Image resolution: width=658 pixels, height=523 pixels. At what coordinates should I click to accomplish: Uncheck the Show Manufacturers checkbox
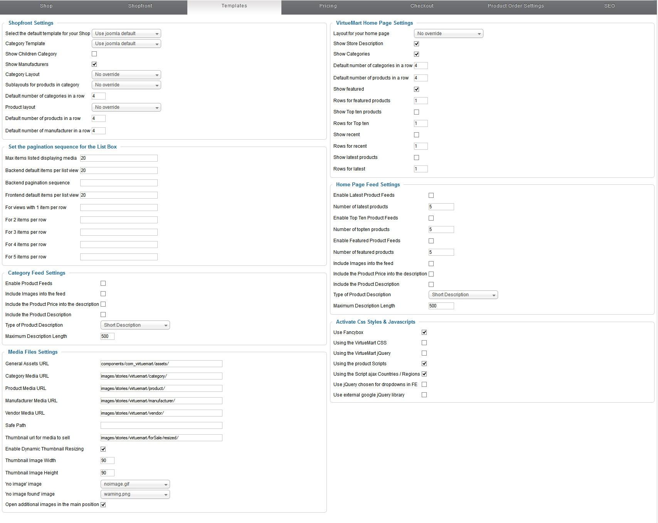(94, 64)
